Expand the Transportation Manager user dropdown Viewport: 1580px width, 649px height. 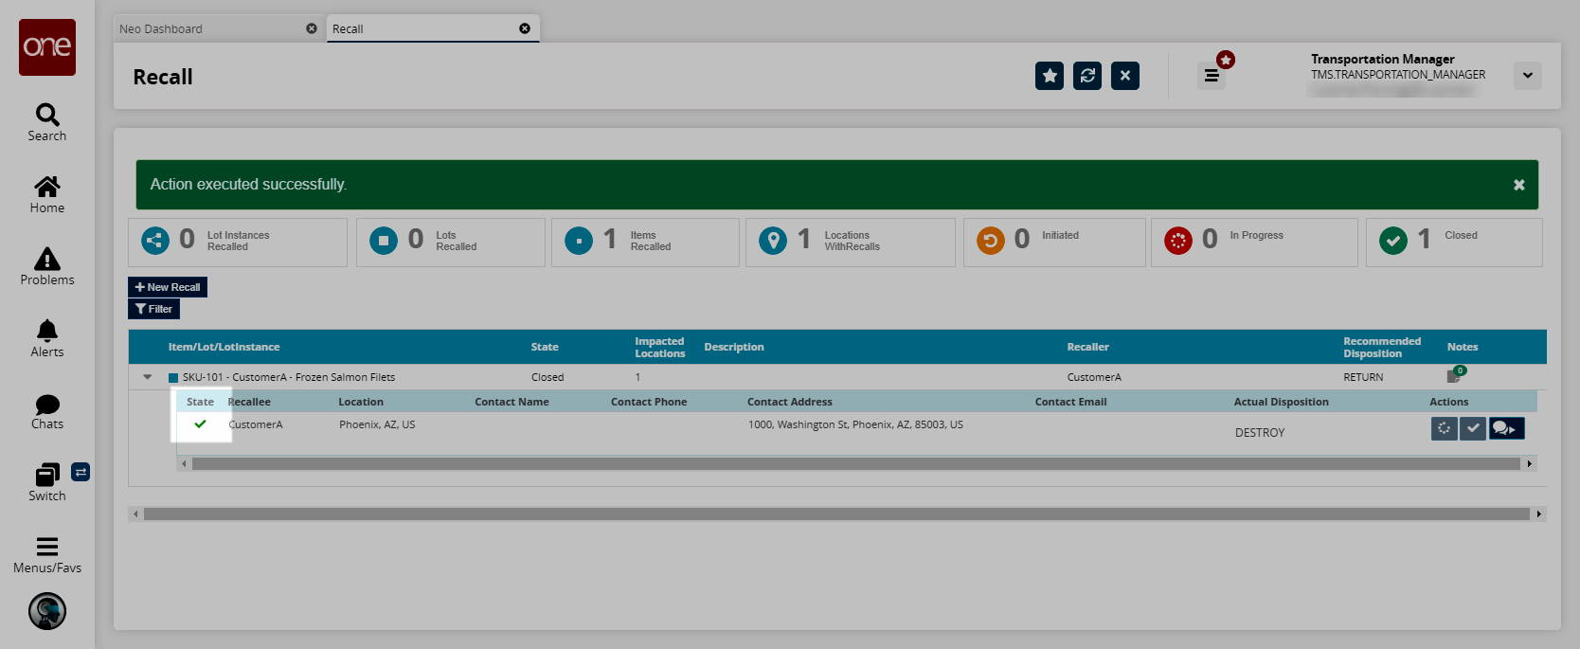click(x=1527, y=76)
